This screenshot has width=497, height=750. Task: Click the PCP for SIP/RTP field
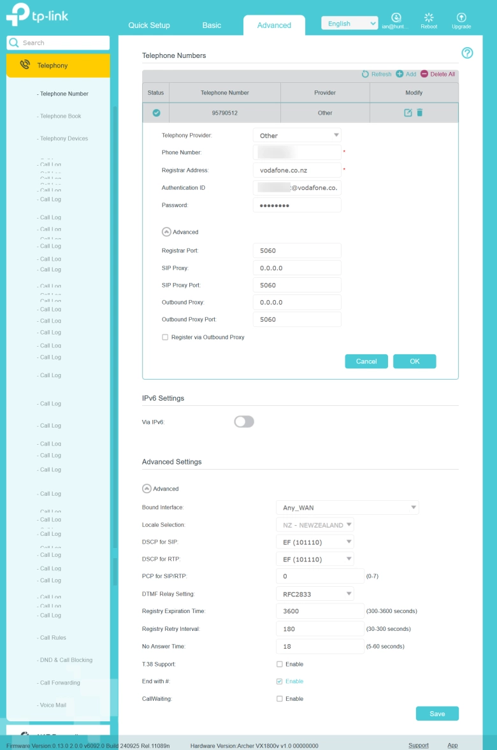pos(320,577)
